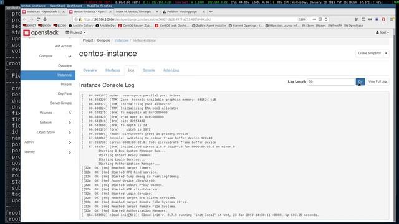This screenshot has height=224, width=399.
Task: Open the Project2 project dropdown
Action: click(x=75, y=32)
